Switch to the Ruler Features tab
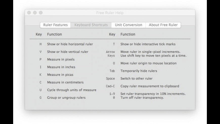The width and height of the screenshot is (220, 124). click(x=55, y=25)
